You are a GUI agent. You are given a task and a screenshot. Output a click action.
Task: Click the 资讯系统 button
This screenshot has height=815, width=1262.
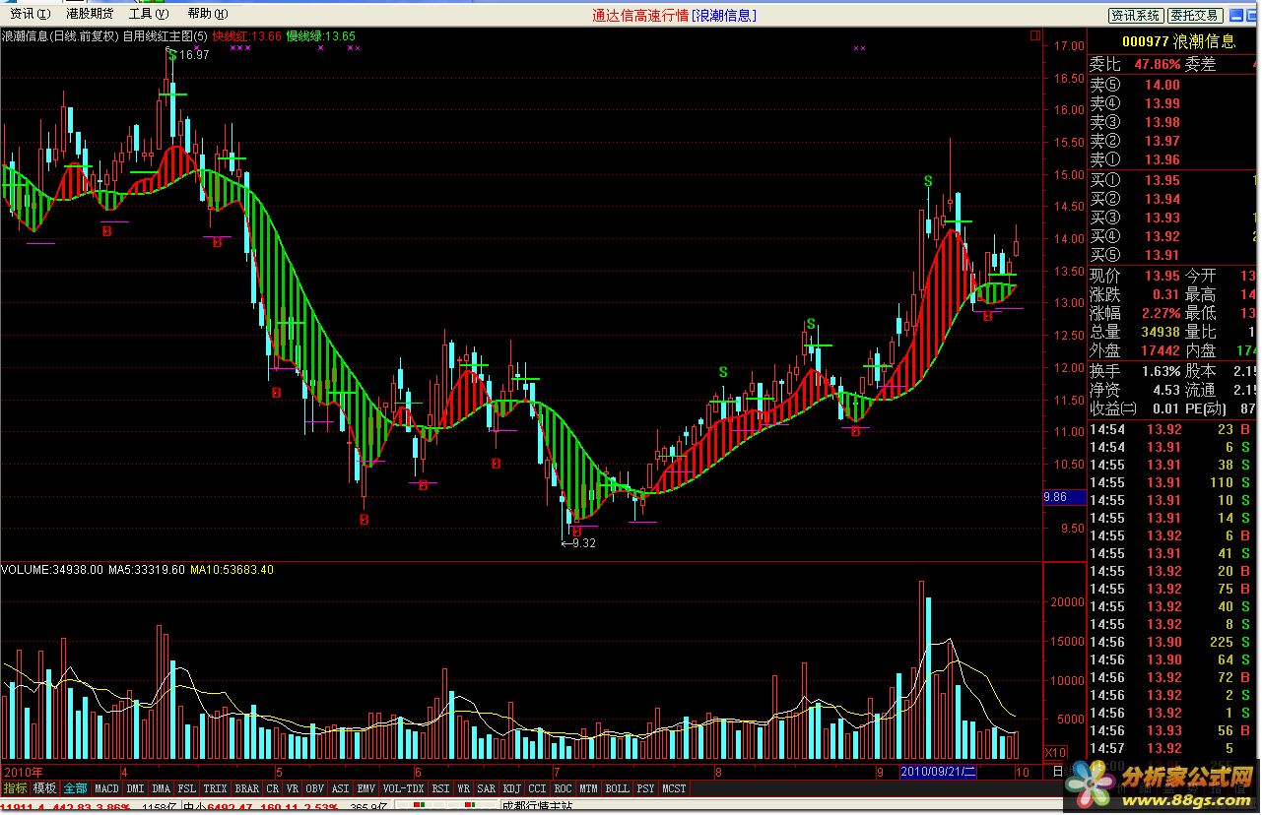coord(1136,15)
